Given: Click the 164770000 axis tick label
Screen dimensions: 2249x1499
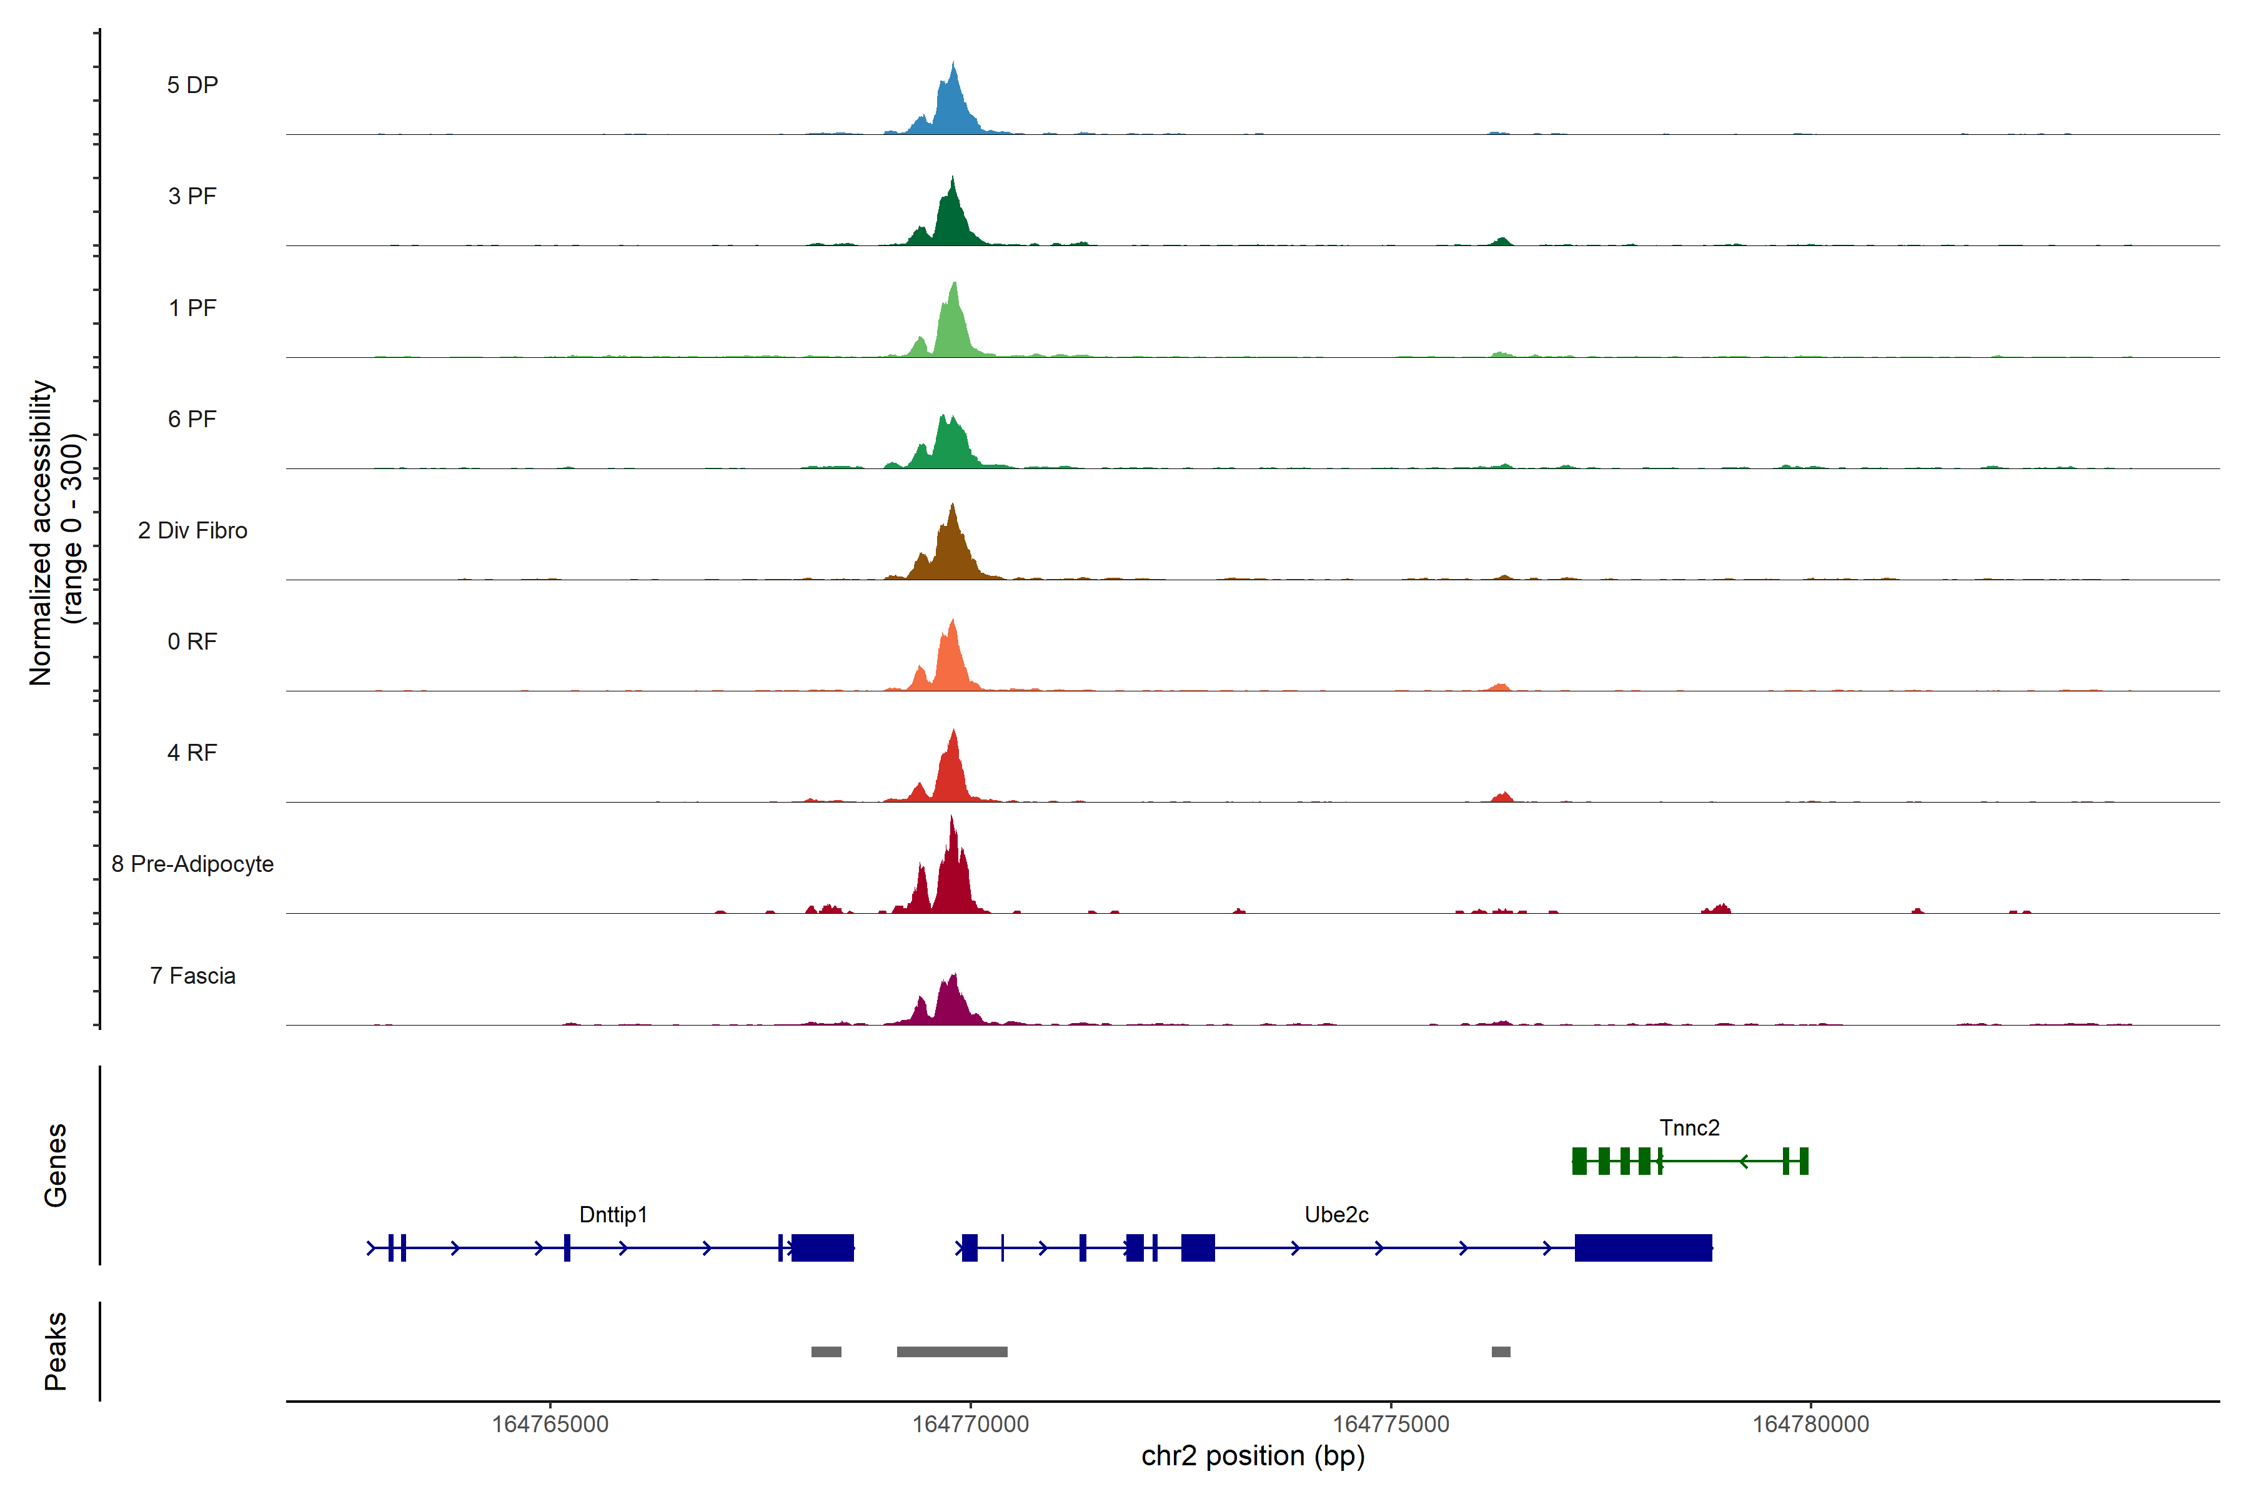Looking at the screenshot, I should click(970, 1423).
